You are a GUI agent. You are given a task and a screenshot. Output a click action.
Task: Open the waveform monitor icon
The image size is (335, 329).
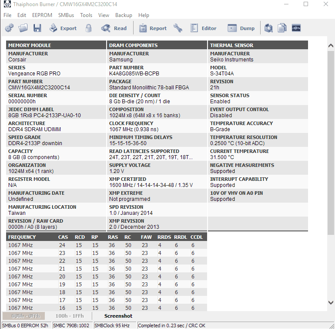coord(296,28)
